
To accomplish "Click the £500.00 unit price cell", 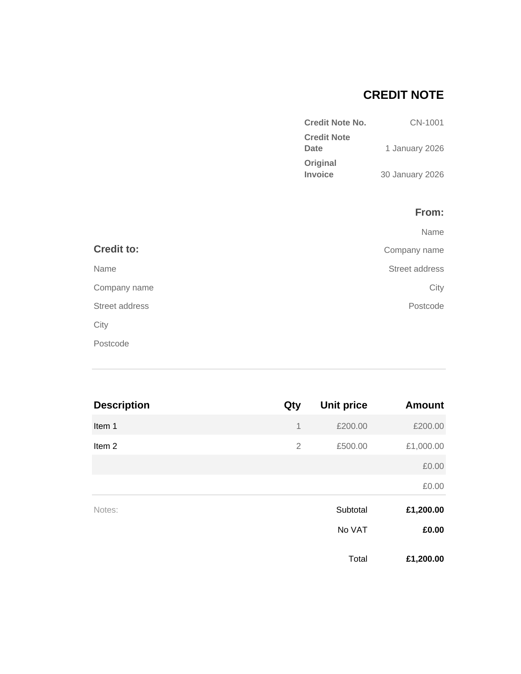I will point(352,446).
